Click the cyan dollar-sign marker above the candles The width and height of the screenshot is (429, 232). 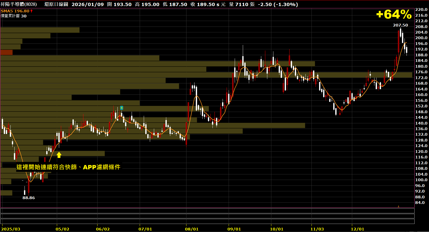(x=122, y=108)
